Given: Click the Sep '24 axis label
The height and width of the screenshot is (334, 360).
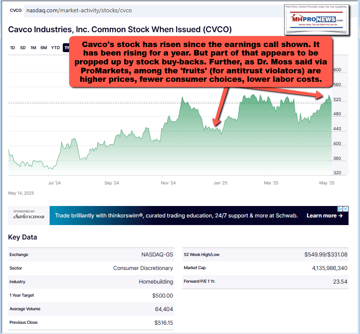Looking at the screenshot, I should [112, 183].
